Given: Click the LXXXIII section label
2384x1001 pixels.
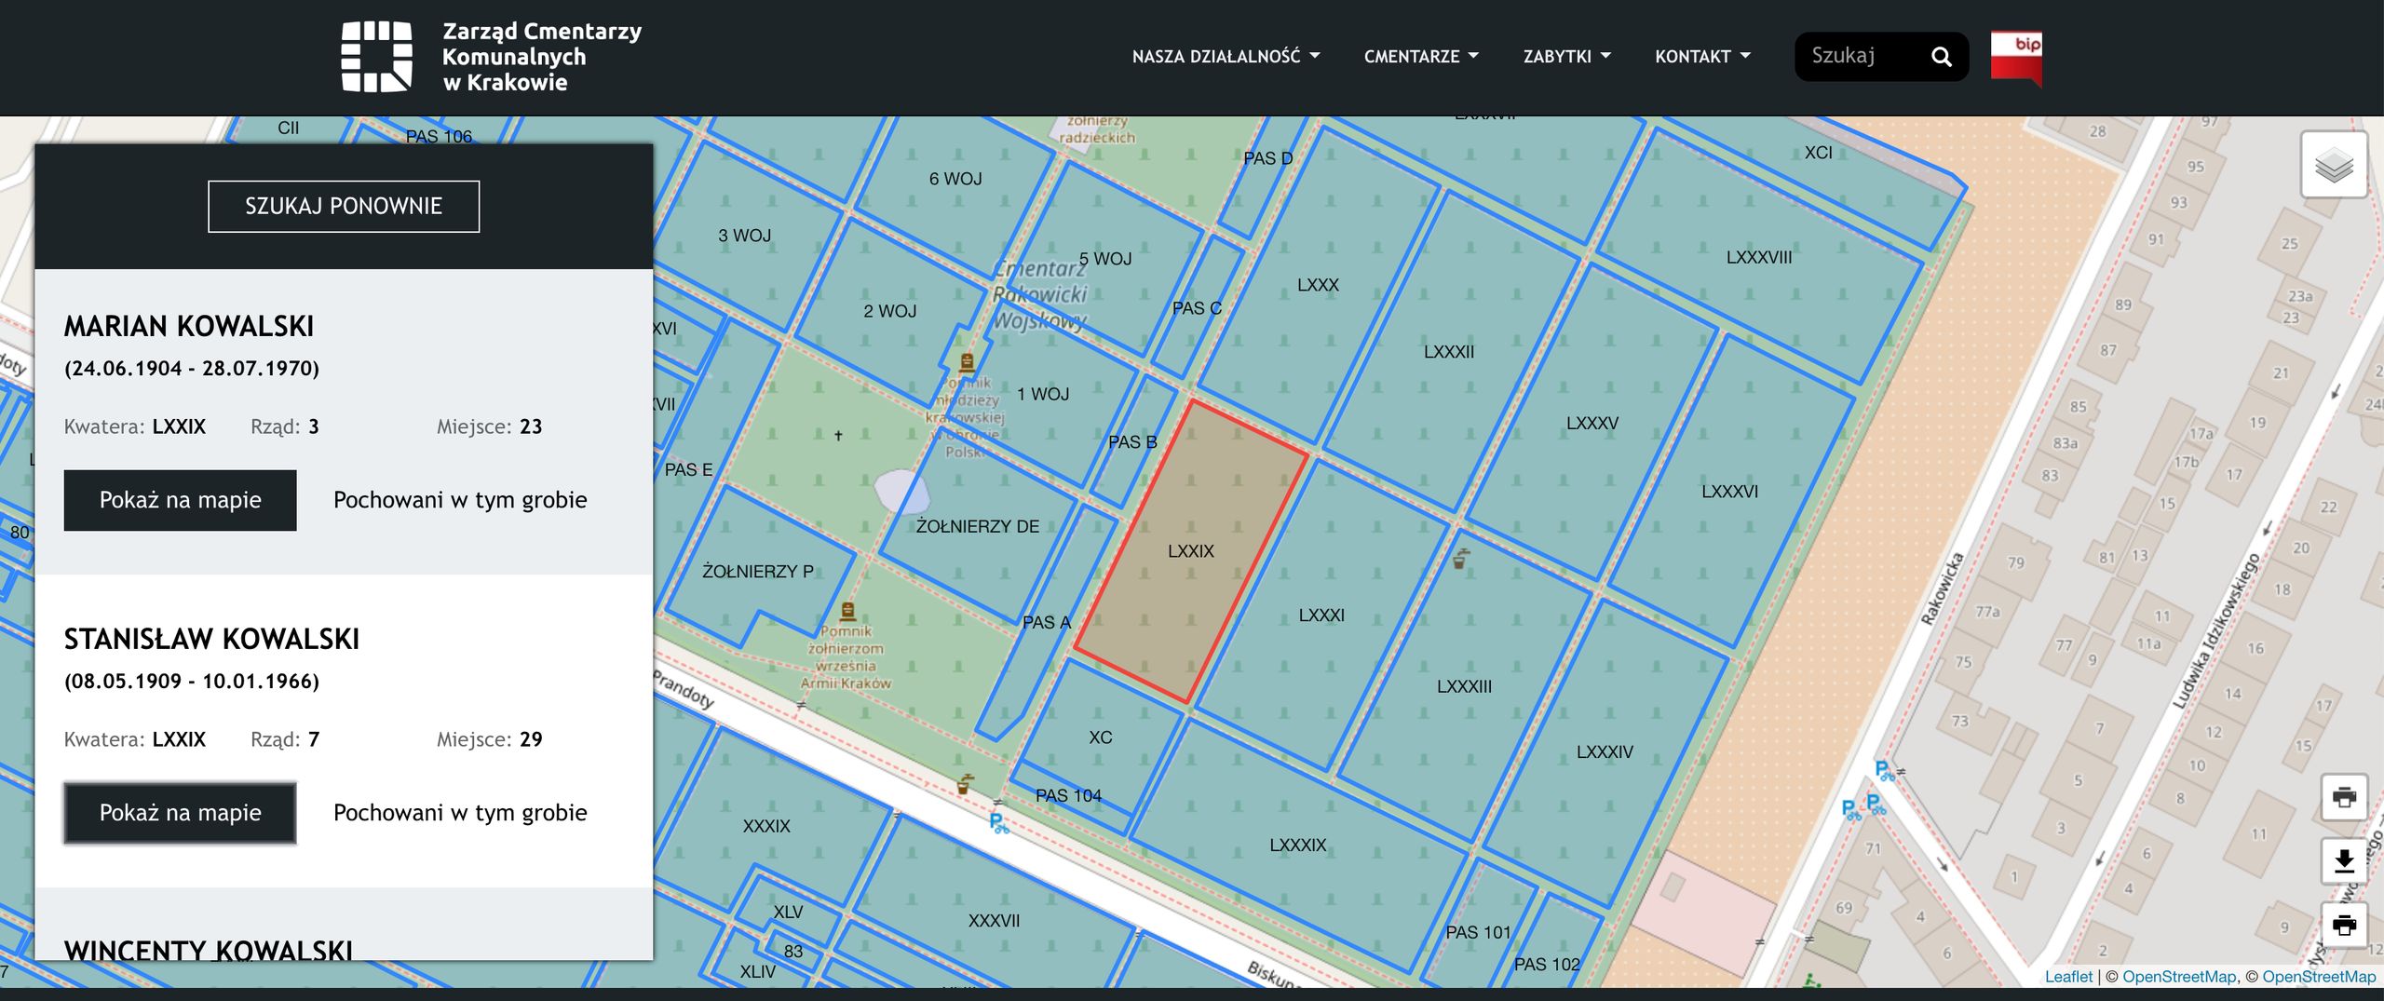Looking at the screenshot, I should [1464, 687].
